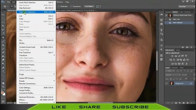This screenshot has width=196, height=110.
Task: Select the Crop tool
Action: 3,30
